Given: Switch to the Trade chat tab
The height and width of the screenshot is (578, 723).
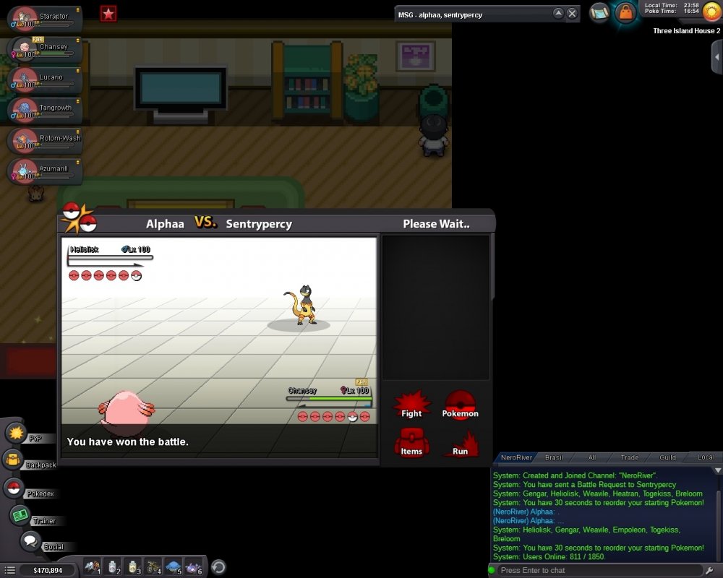Looking at the screenshot, I should tap(629, 457).
